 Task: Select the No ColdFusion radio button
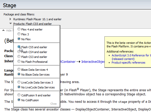coord(19,100)
